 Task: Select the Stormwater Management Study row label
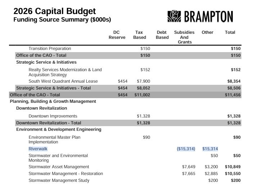[59, 180]
